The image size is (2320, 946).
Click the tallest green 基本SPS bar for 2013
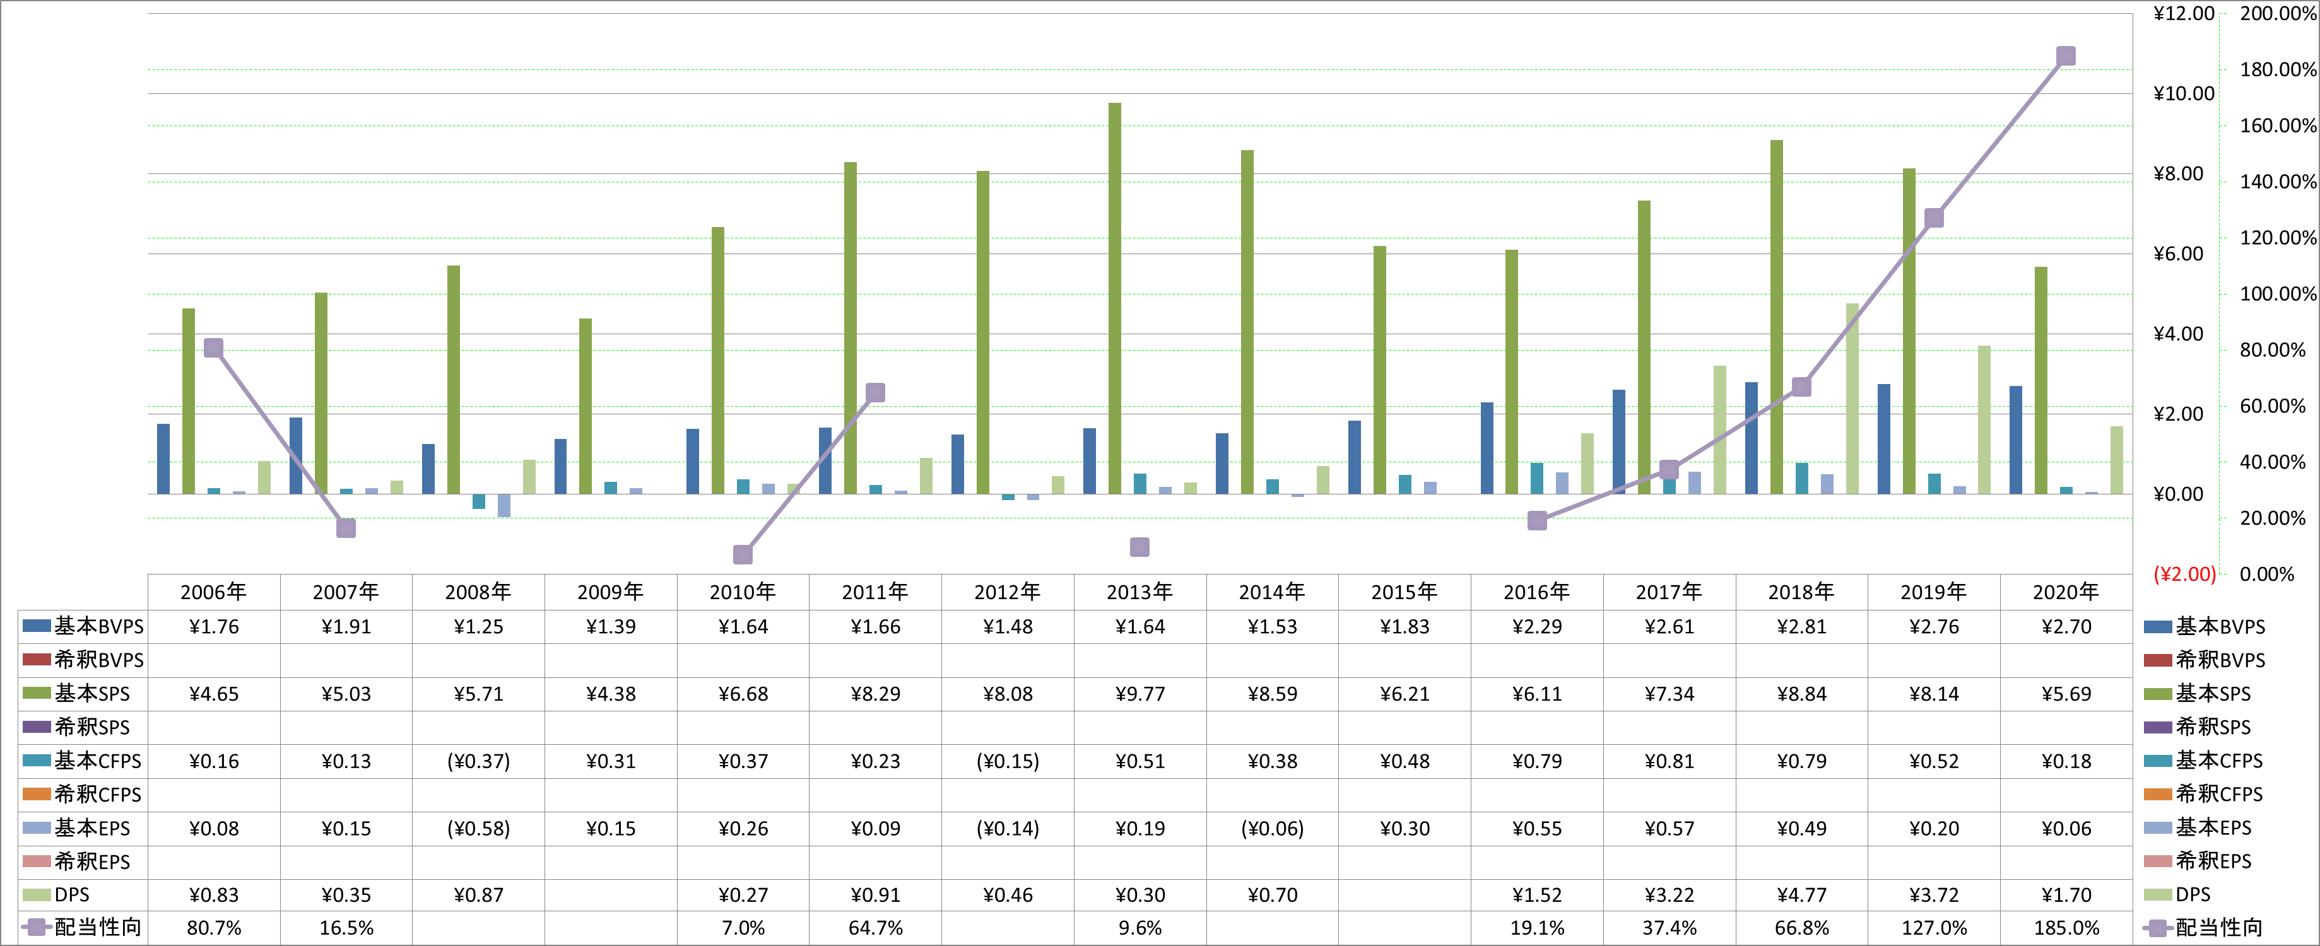1115,298
